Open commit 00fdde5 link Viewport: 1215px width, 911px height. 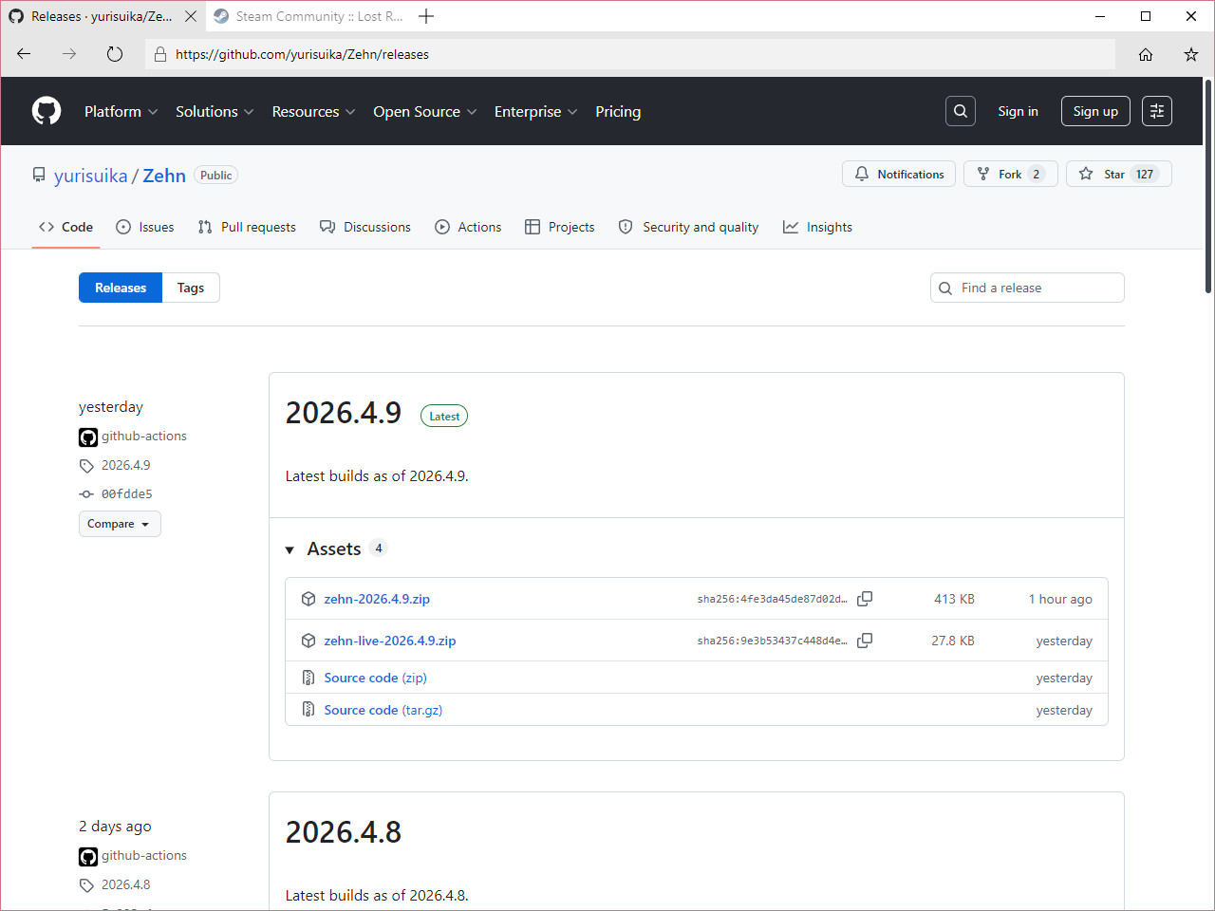click(x=127, y=494)
